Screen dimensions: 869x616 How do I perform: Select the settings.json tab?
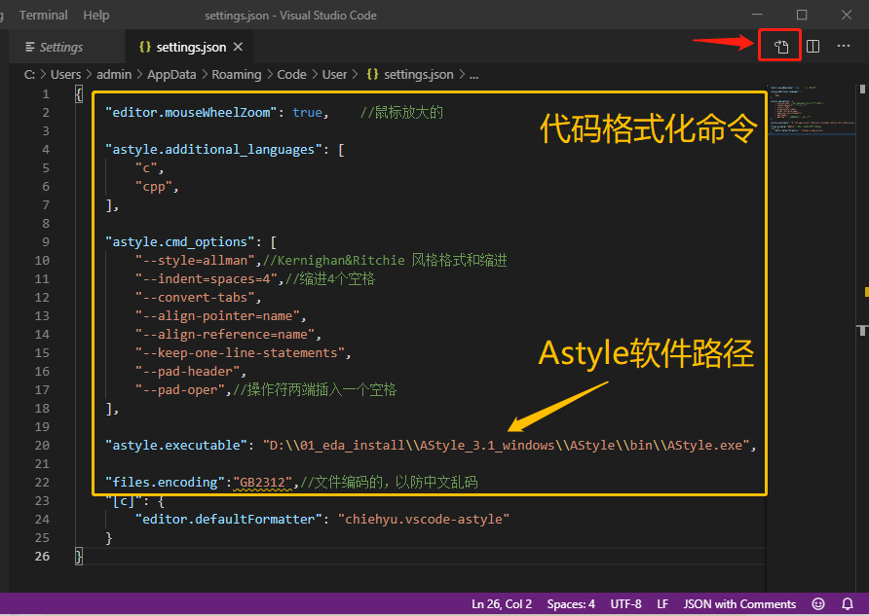190,46
